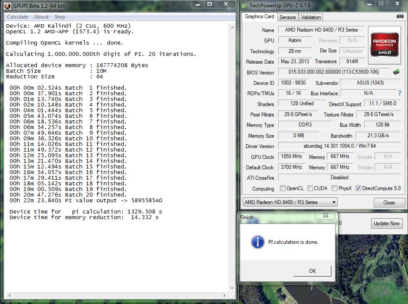This screenshot has width=408, height=304.
Task: Click the Subvendor field ASUS (1043)
Action: coord(370,83)
